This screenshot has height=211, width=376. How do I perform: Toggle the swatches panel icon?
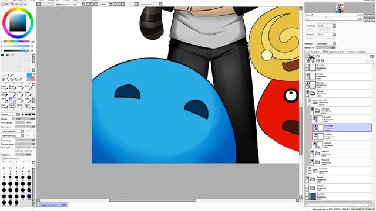pyautogui.click(x=21, y=4)
